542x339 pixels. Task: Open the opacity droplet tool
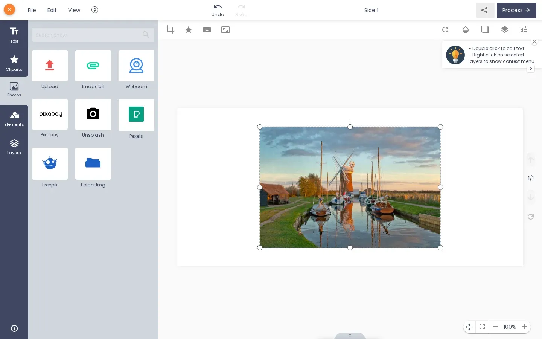pyautogui.click(x=466, y=29)
